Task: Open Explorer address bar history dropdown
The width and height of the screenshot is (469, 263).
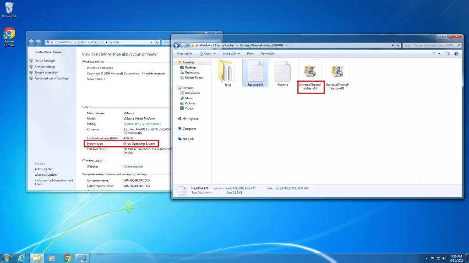Action: [x=393, y=45]
